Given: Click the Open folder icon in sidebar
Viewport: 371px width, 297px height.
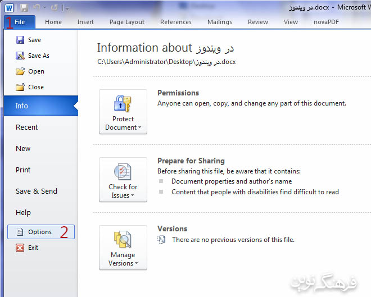Looking at the screenshot, I should coord(20,71).
